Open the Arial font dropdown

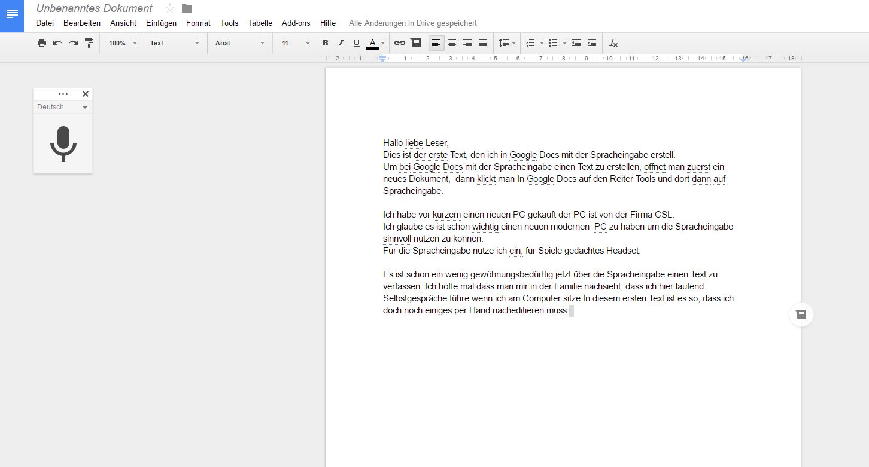tap(239, 43)
